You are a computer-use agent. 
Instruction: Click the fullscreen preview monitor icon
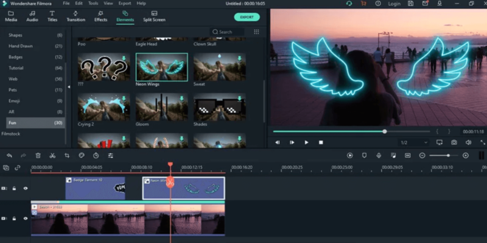(440, 142)
